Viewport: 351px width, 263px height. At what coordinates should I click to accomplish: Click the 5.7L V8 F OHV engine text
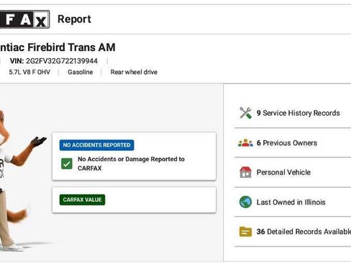[x=29, y=72]
